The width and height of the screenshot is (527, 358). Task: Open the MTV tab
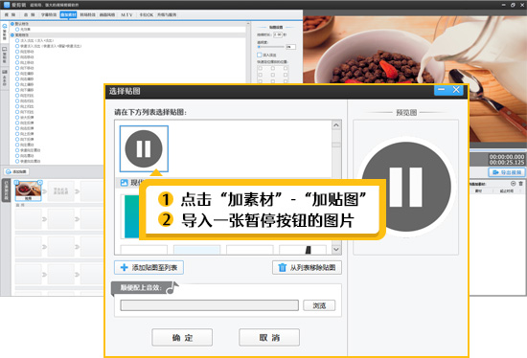126,14
